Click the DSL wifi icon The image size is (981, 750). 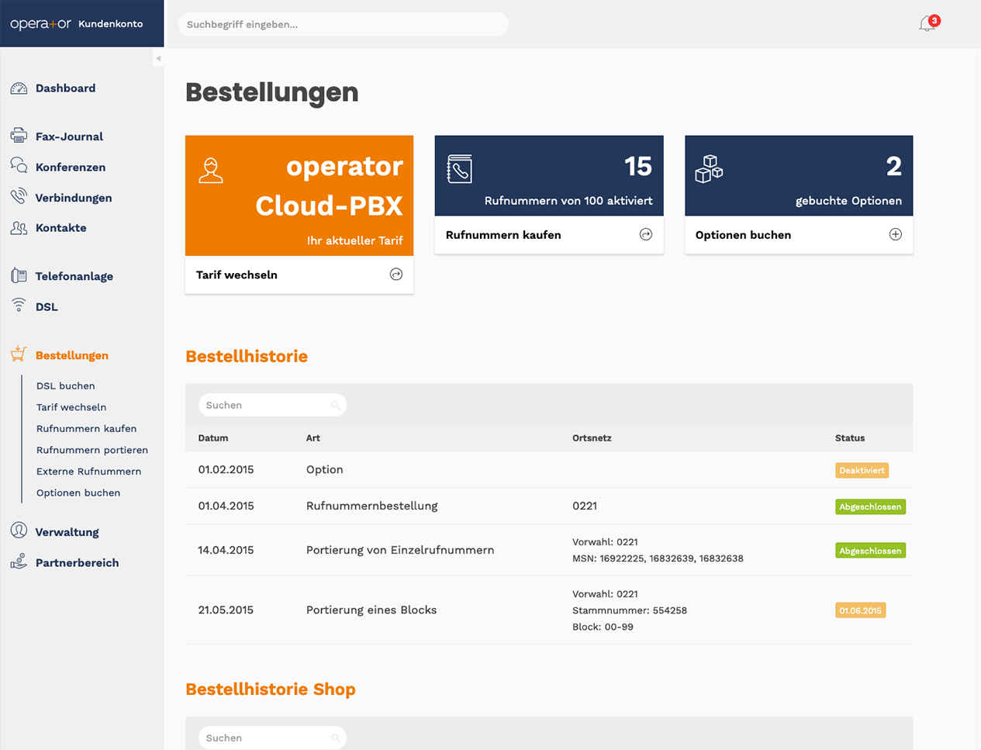click(x=19, y=306)
